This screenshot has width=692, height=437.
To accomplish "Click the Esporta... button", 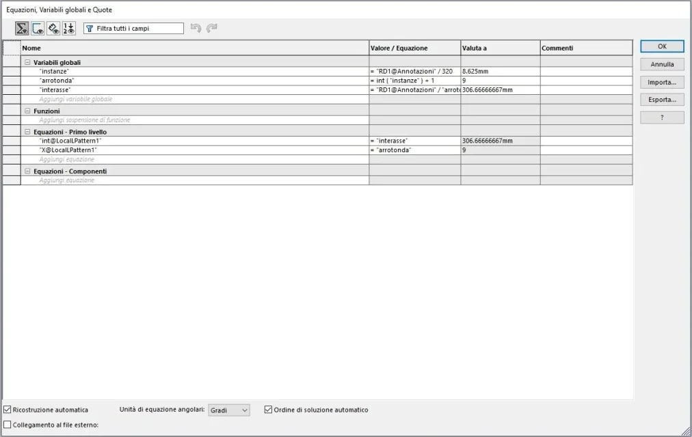I will point(662,100).
